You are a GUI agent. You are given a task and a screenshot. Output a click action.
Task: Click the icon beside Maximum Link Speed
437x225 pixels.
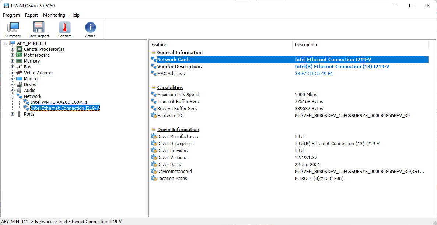(x=154, y=94)
